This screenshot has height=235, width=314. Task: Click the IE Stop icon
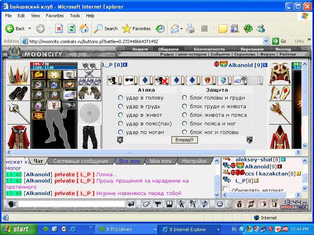click(59, 29)
